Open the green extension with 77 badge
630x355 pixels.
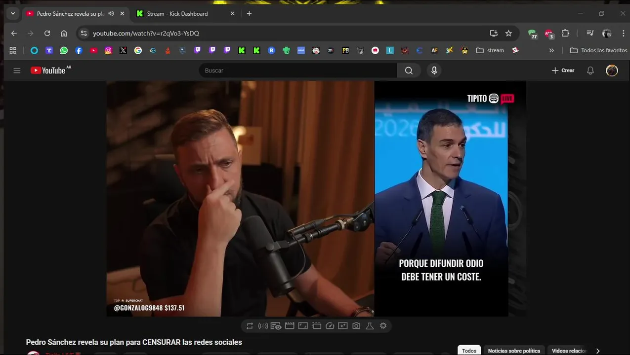532,34
